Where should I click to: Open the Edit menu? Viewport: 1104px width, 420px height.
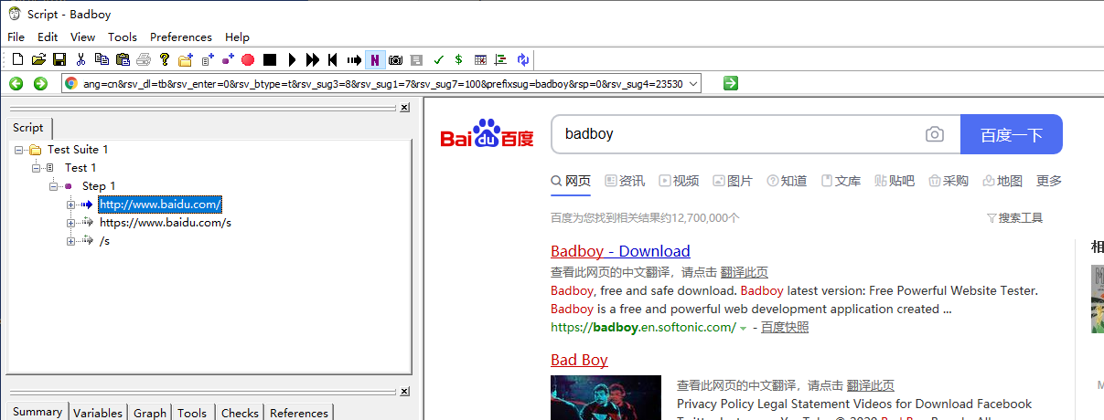click(x=48, y=37)
